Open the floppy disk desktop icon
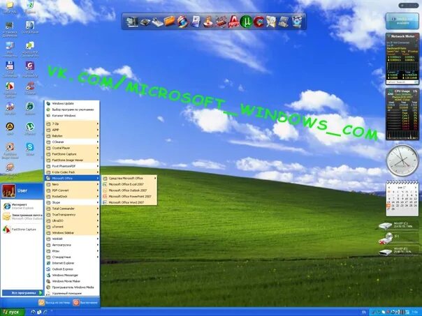 pos(10,69)
